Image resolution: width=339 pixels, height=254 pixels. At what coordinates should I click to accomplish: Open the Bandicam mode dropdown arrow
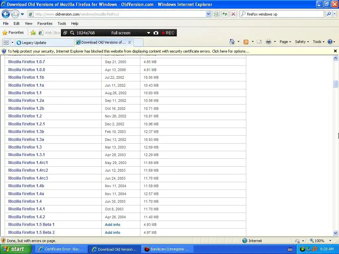tap(149, 33)
